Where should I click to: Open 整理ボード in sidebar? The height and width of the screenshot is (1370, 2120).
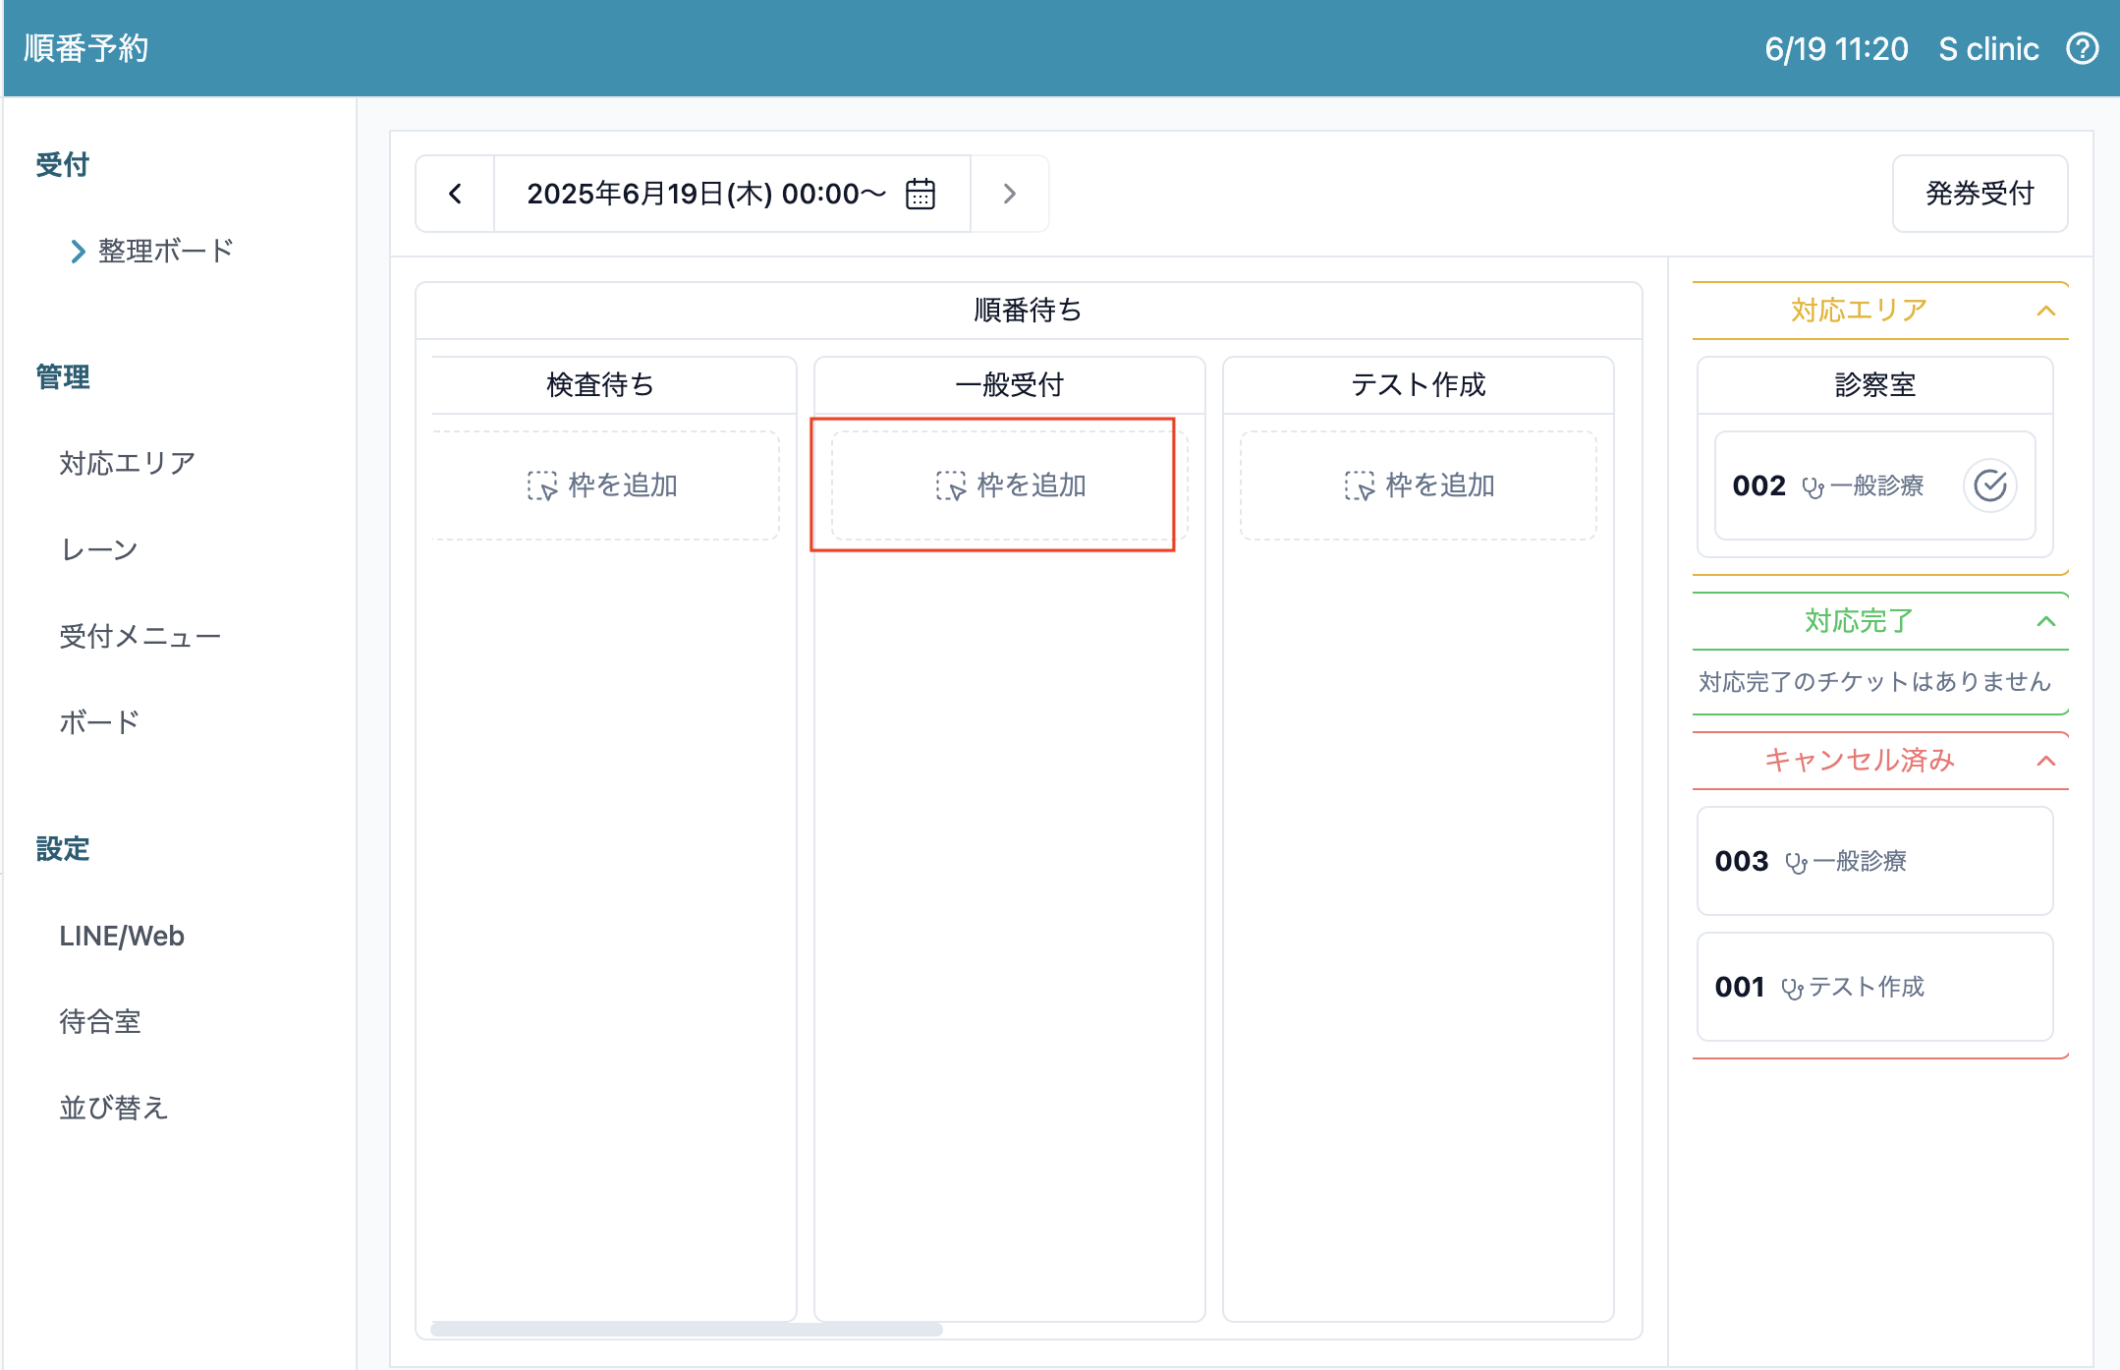click(165, 251)
